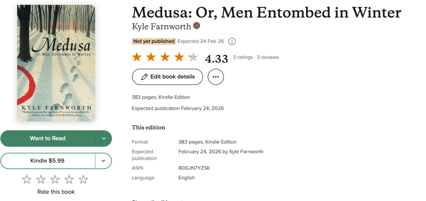Rate this book four stars

[69, 179]
